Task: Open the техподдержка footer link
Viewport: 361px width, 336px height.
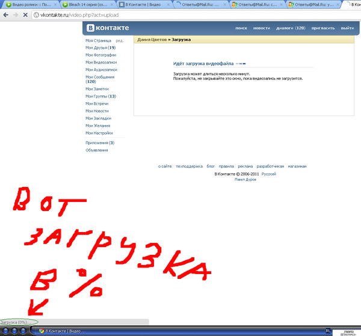Action: (x=190, y=166)
